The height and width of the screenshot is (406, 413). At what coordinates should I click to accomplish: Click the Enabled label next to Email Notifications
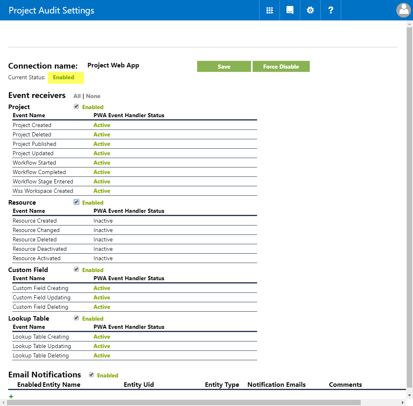tap(107, 375)
